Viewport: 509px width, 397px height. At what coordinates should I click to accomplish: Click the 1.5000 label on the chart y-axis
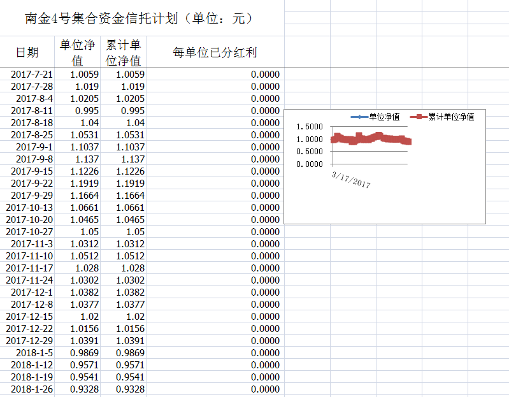310,127
